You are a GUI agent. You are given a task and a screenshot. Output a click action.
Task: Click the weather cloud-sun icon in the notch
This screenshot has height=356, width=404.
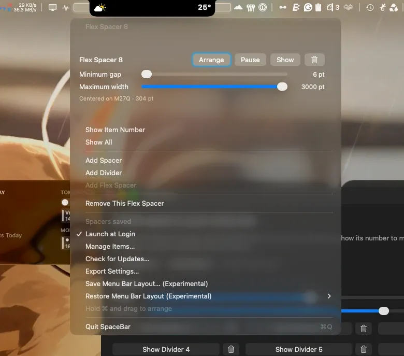[100, 8]
